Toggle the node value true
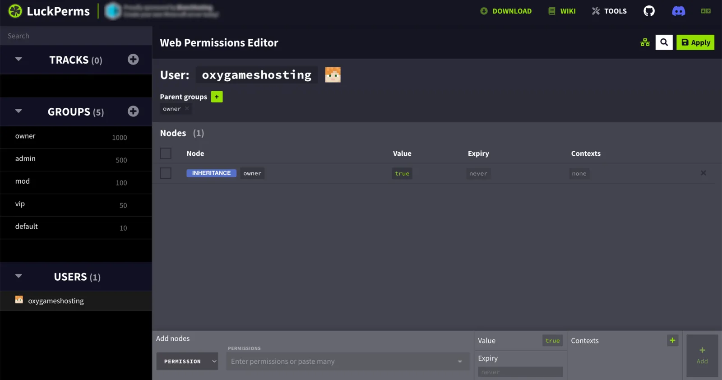 coord(402,173)
